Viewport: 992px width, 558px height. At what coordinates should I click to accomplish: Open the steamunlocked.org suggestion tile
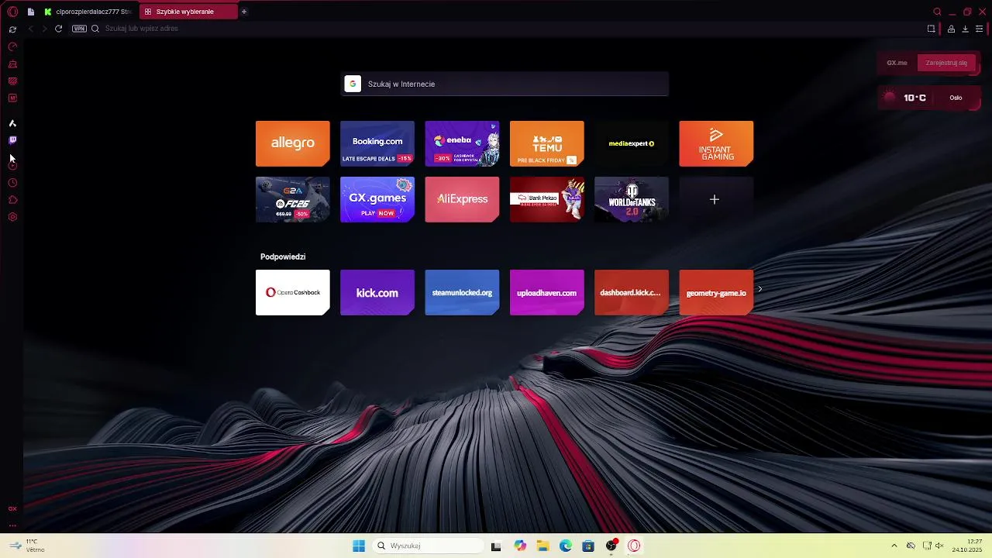click(x=462, y=292)
